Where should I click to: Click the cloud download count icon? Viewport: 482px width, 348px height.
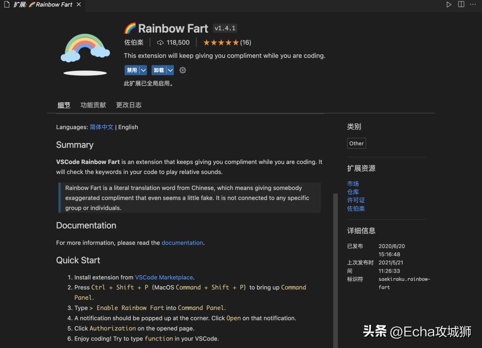[161, 43]
